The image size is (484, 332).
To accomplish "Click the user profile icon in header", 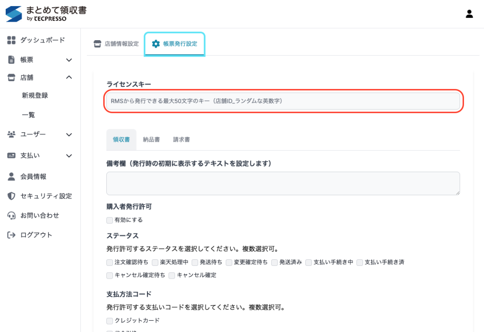I will tap(469, 14).
